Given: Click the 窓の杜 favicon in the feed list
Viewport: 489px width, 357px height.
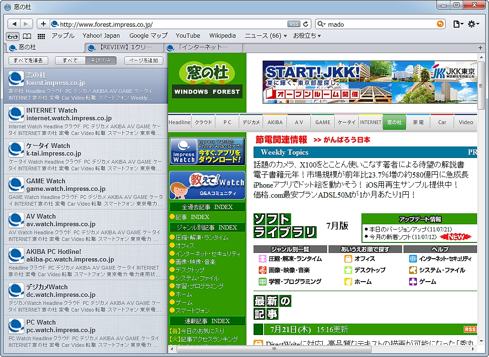Looking at the screenshot, I should tap(15, 79).
